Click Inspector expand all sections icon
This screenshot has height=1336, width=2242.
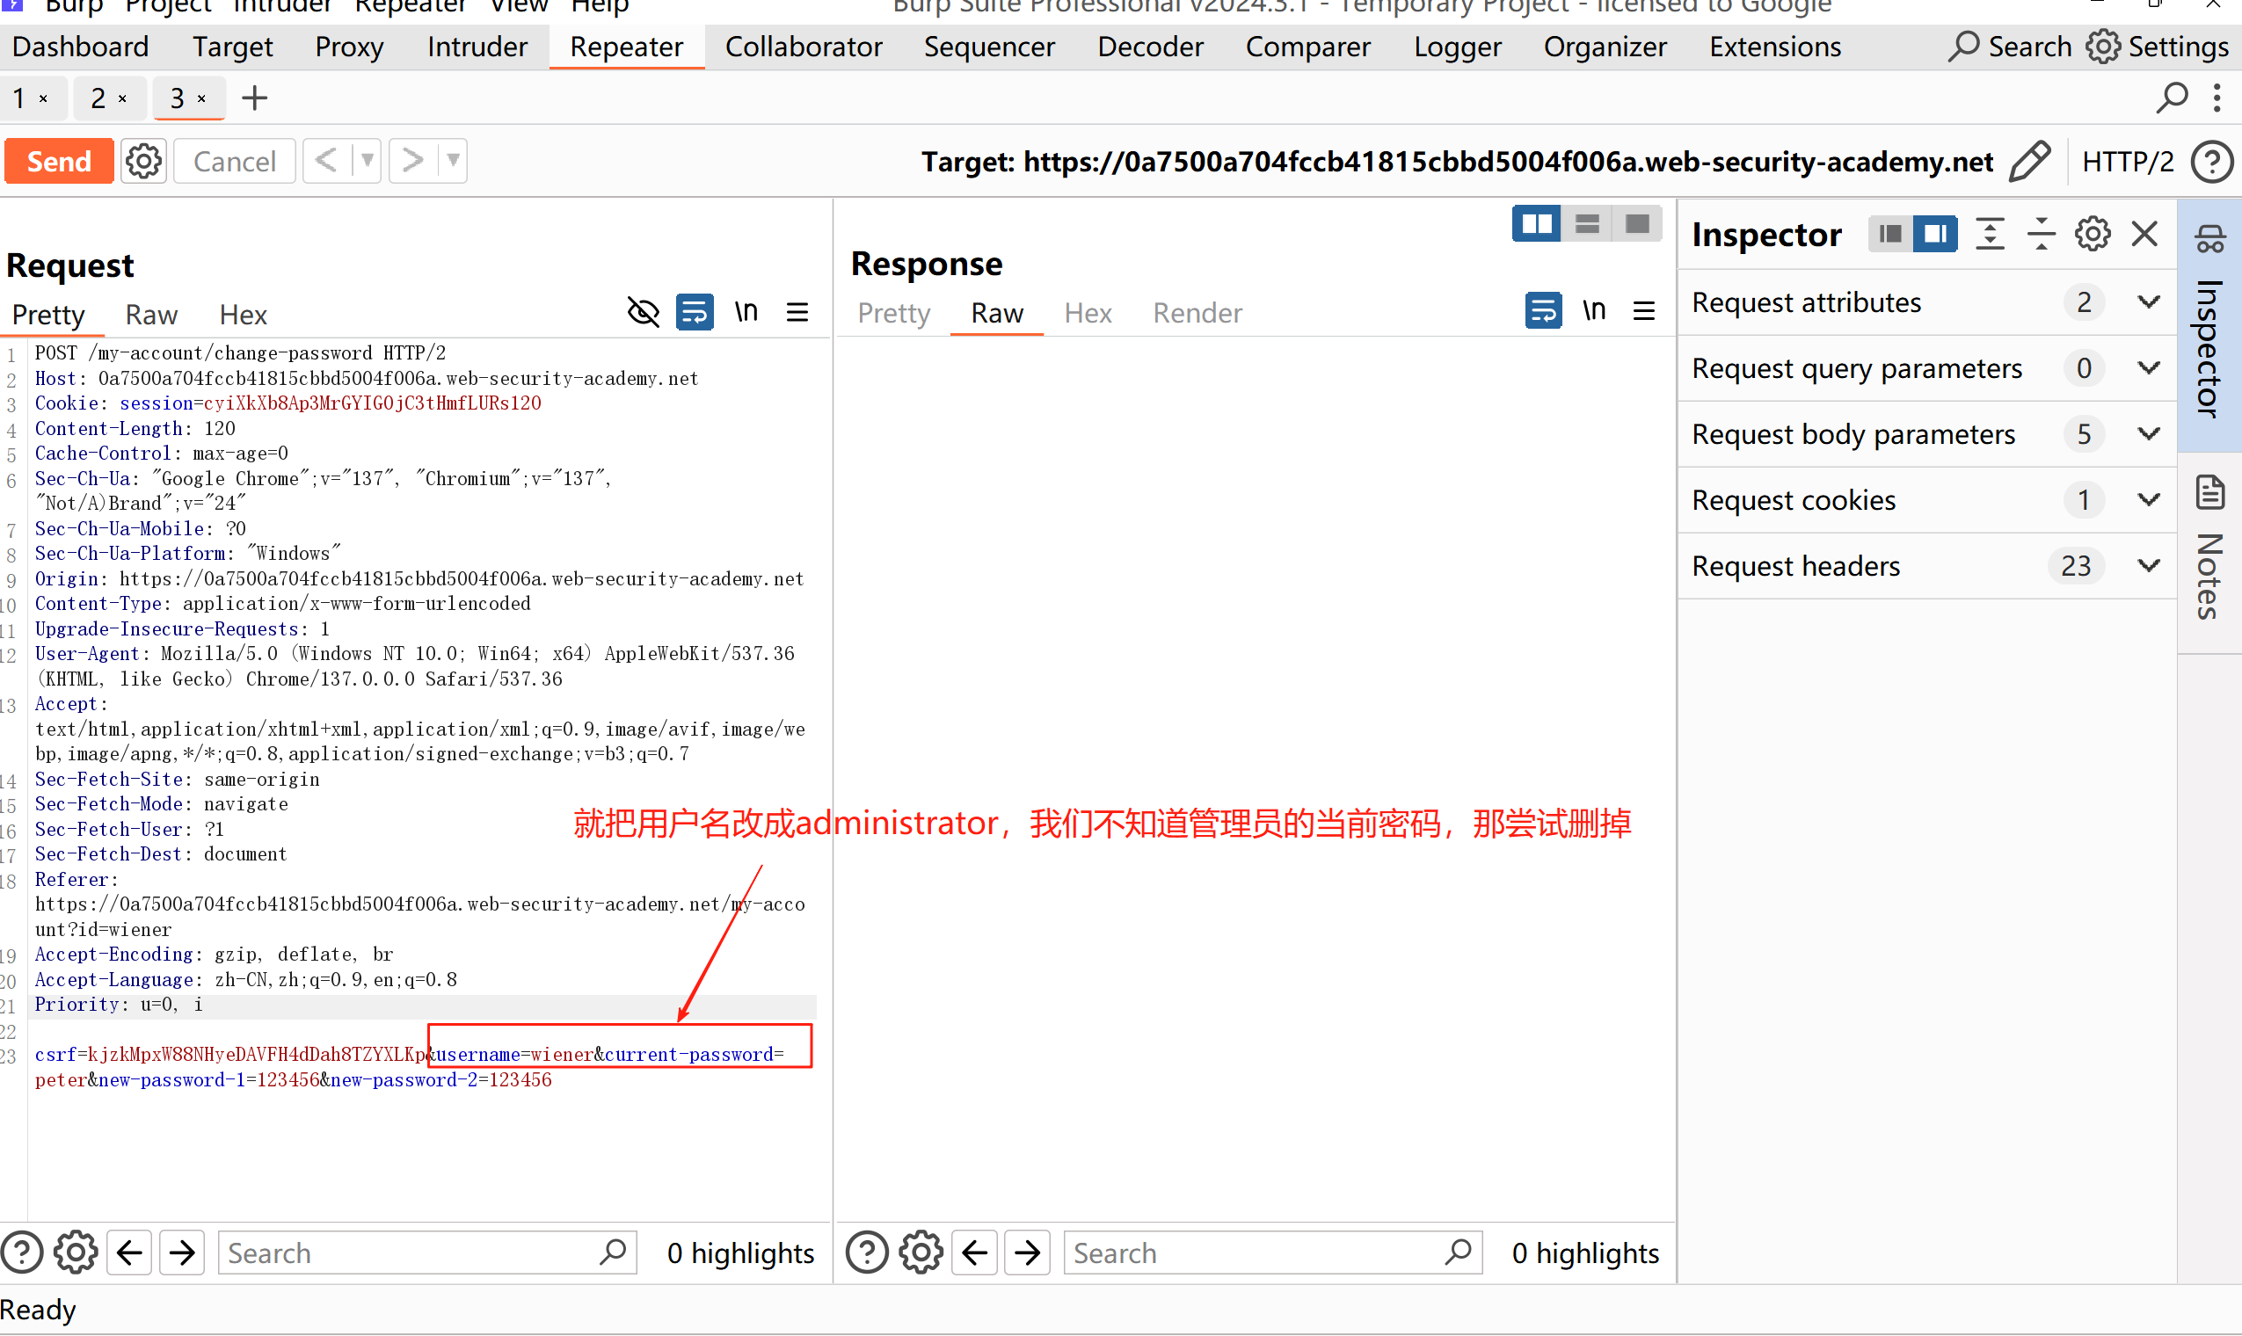click(1990, 234)
